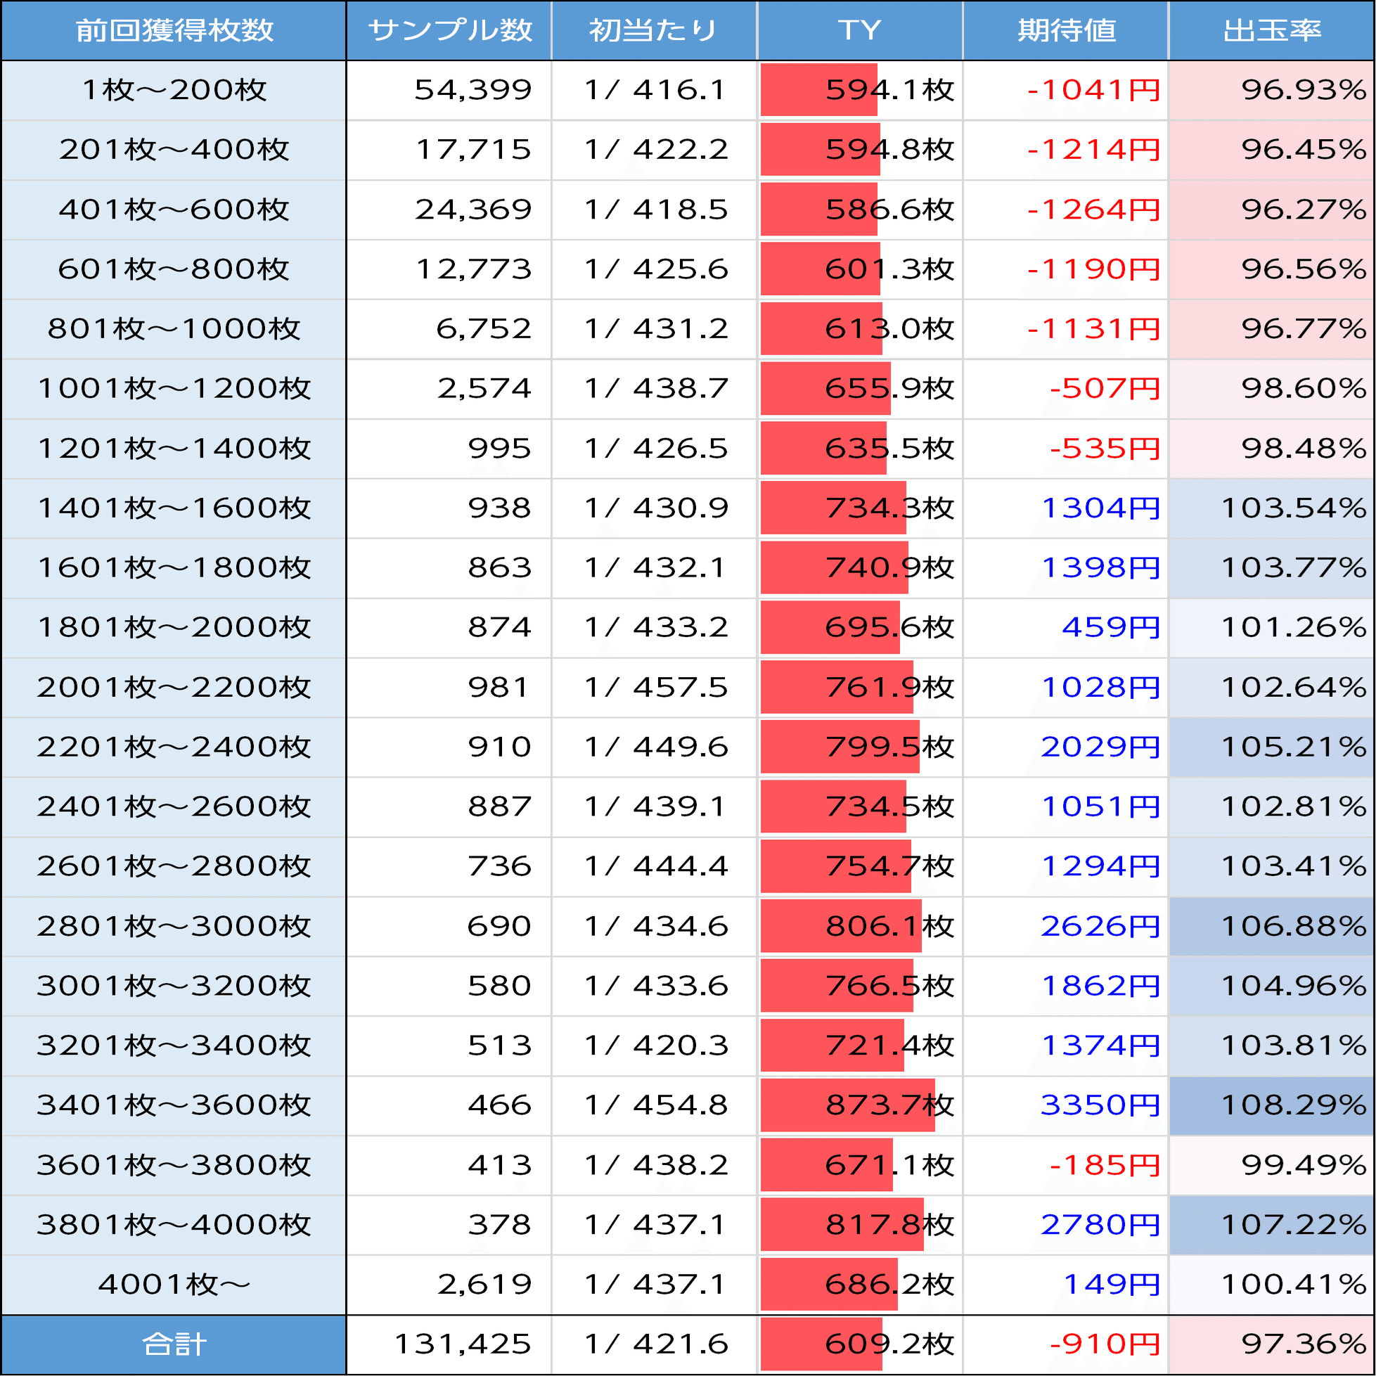Click the 594.1枚 TY bar

819,90
